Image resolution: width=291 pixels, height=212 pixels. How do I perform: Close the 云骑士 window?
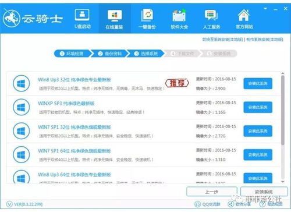click(x=285, y=9)
